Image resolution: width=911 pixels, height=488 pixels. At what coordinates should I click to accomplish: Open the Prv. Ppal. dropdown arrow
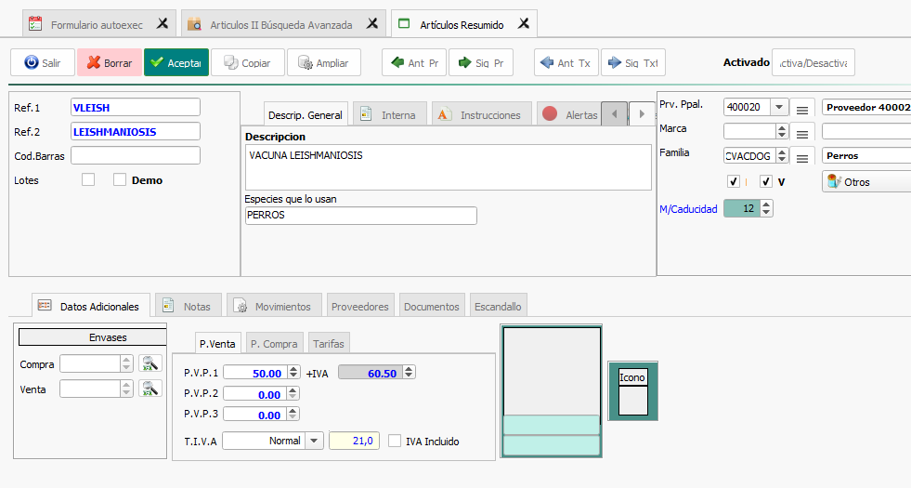coord(779,107)
